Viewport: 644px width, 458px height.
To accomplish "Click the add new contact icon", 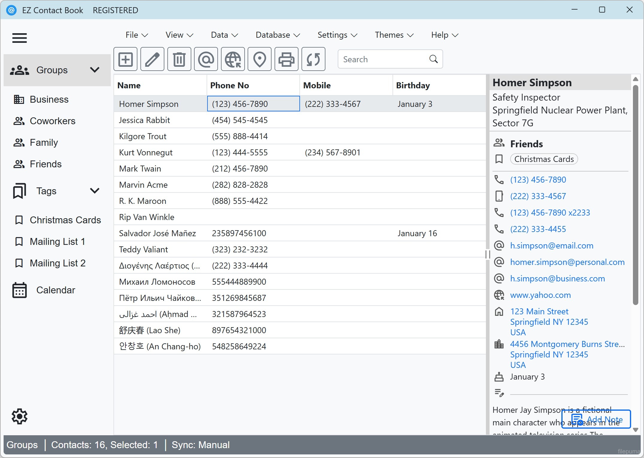I will (x=125, y=59).
